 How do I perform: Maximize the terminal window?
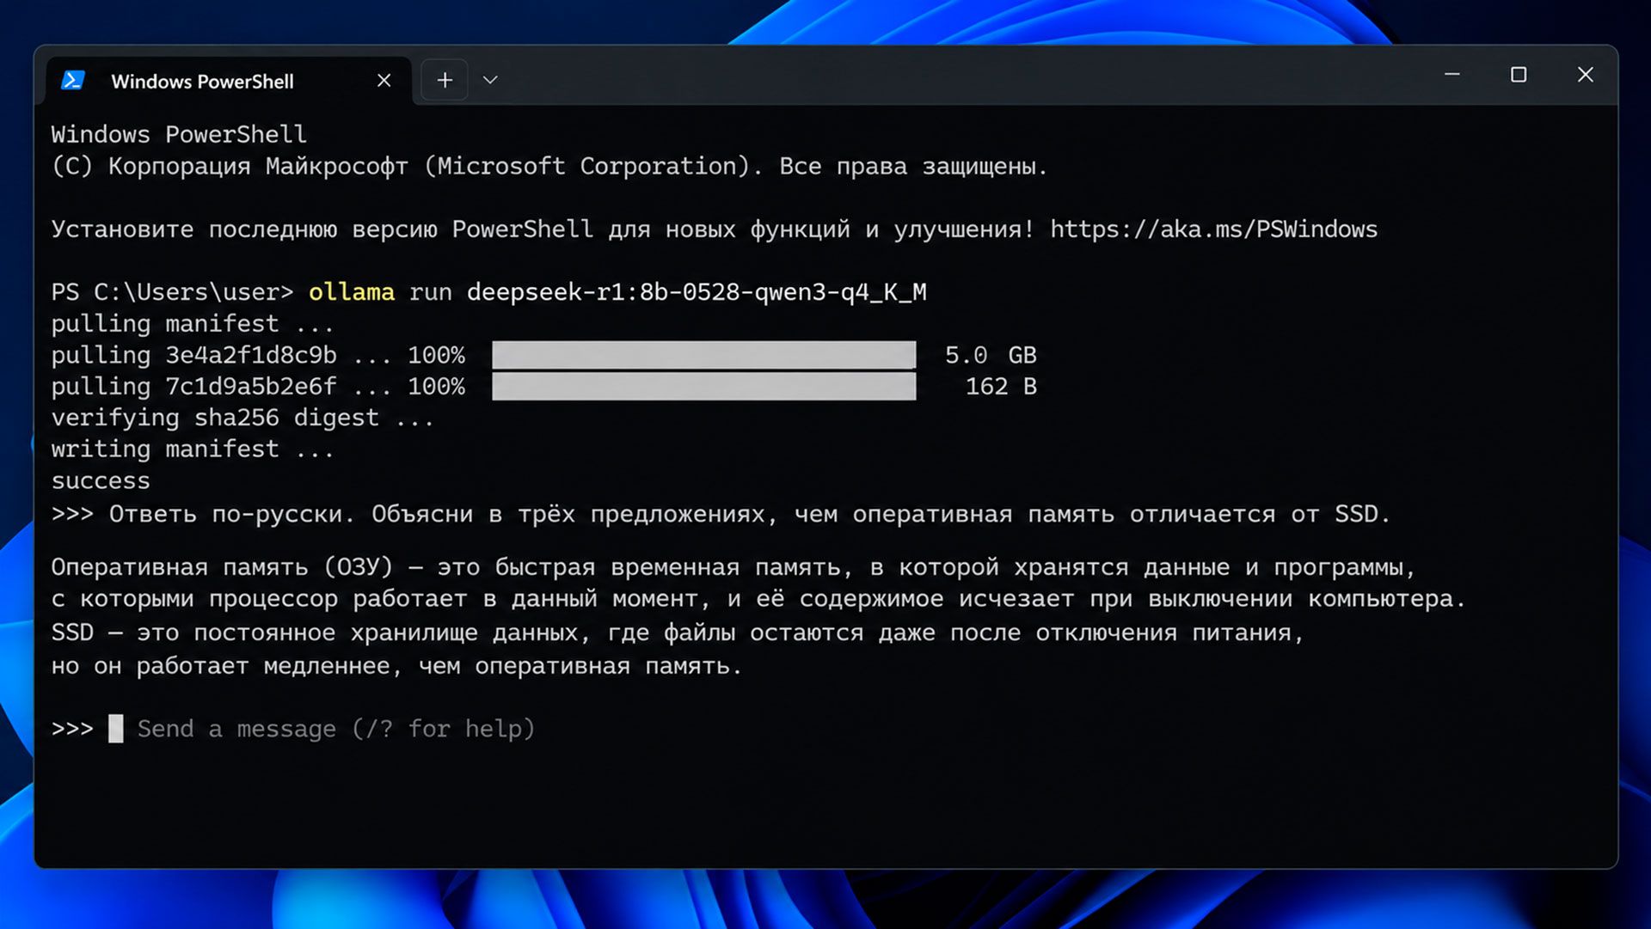(x=1519, y=75)
